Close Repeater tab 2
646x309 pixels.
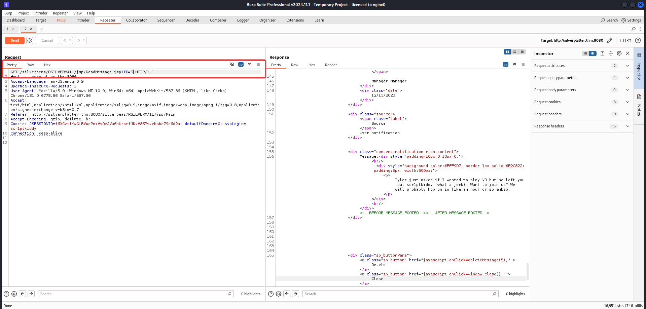click(x=31, y=29)
